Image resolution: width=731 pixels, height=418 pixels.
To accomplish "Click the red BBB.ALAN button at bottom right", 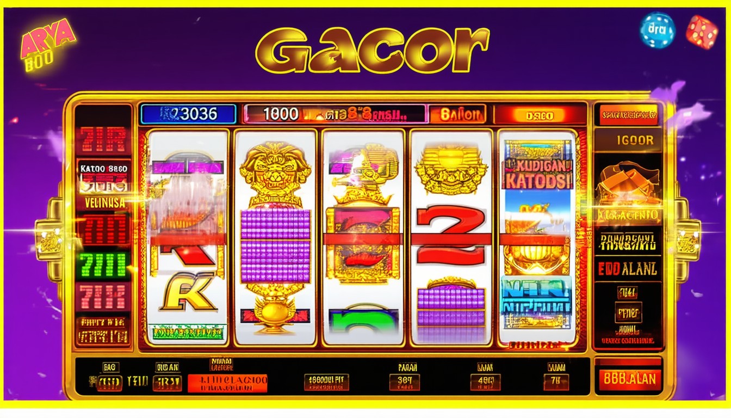I will coord(629,378).
